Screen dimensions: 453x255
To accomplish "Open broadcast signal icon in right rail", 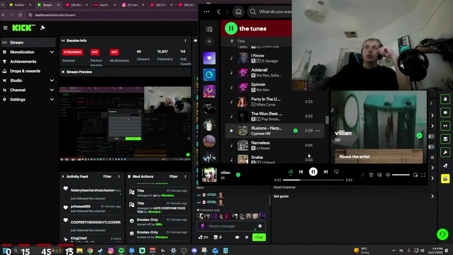I will click(445, 126).
